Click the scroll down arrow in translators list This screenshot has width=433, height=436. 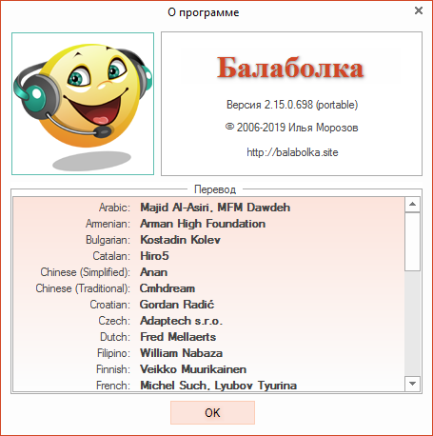(x=412, y=384)
